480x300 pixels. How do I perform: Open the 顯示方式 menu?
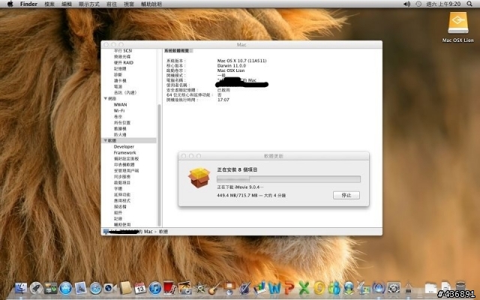(89, 4)
